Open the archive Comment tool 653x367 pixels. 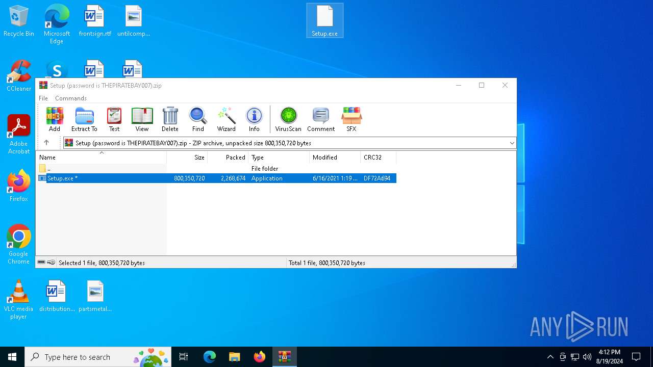[x=321, y=120]
